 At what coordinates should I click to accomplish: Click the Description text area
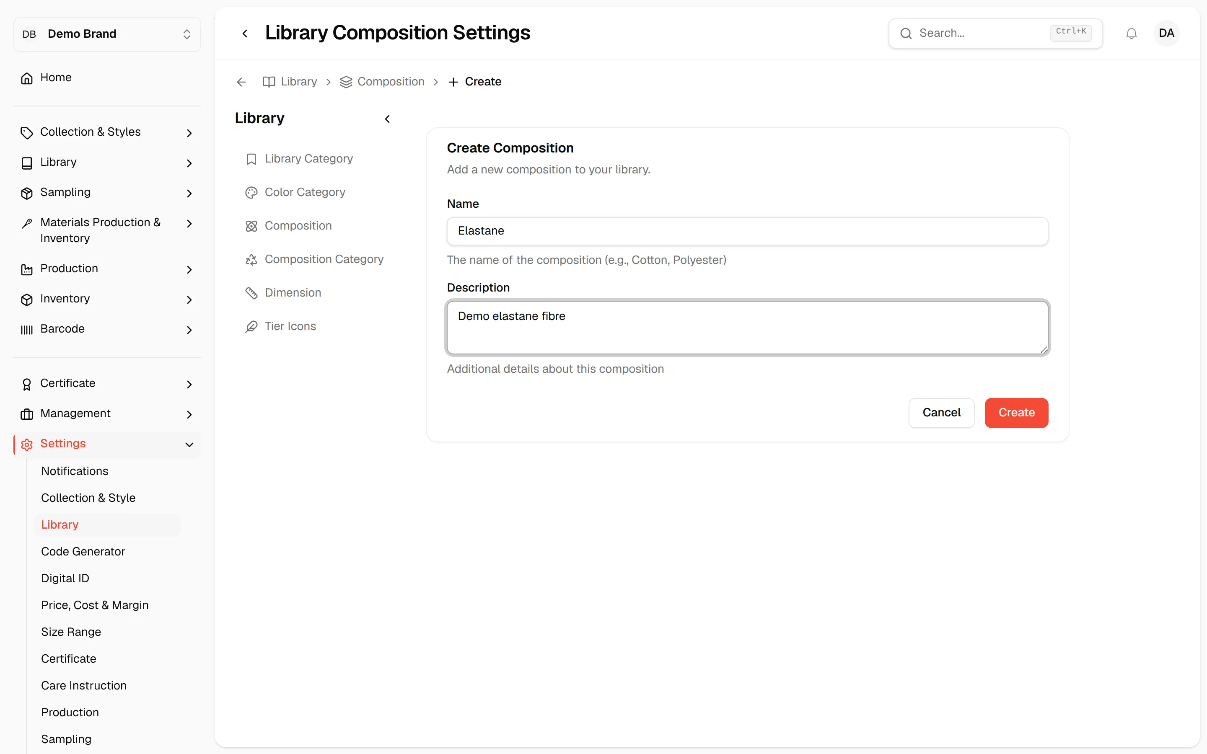click(747, 328)
